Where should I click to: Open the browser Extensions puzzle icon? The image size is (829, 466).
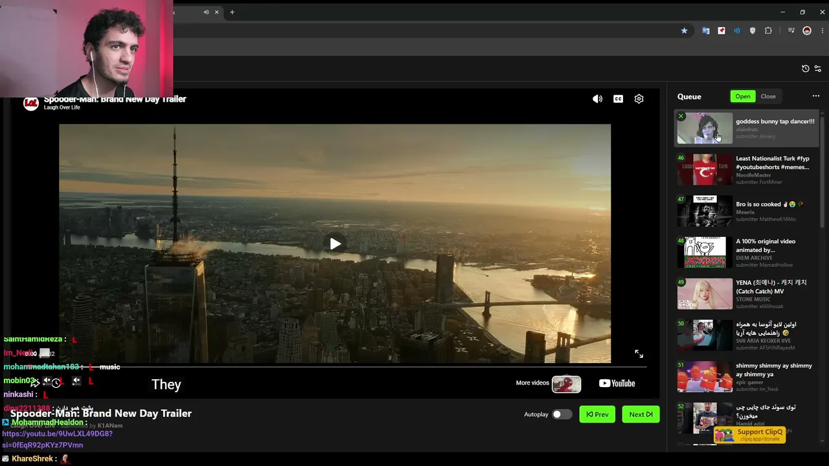768,30
